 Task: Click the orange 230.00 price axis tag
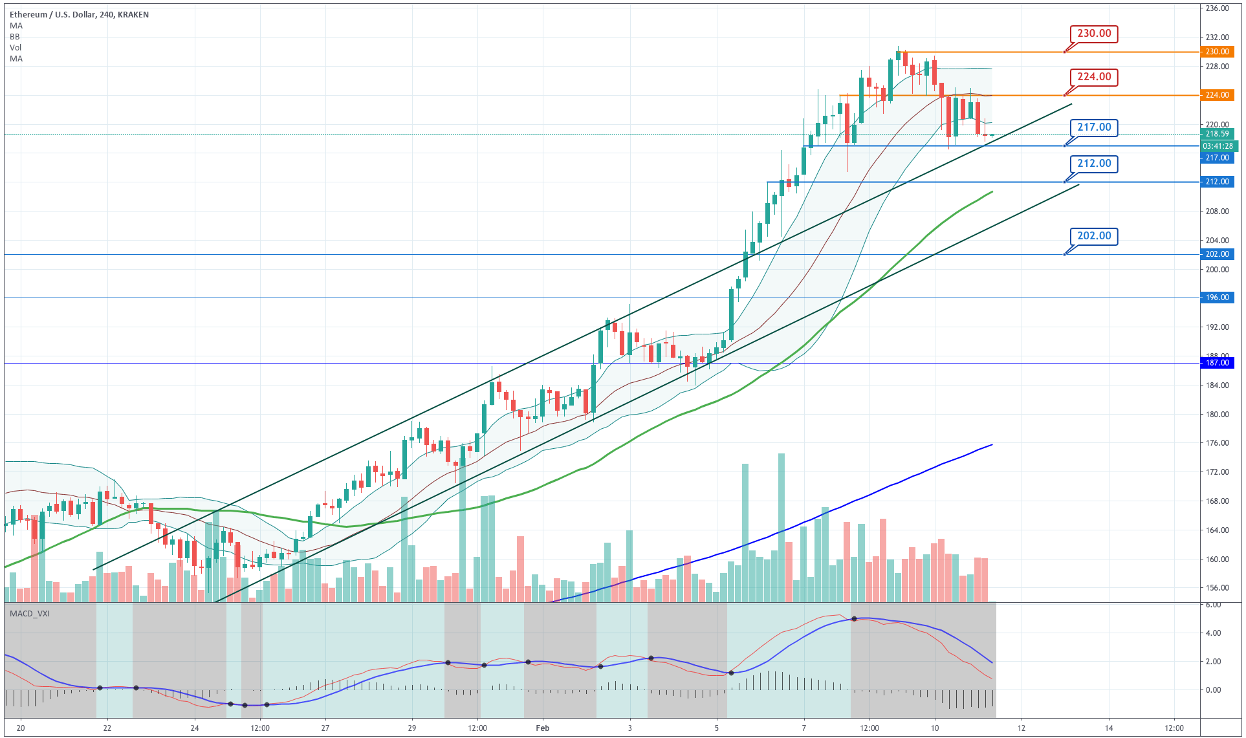pos(1216,52)
